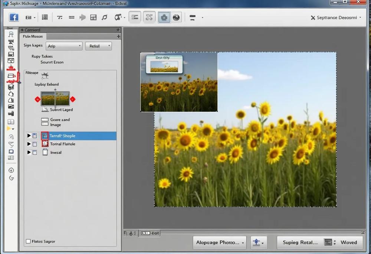Open the small arrow dropdown after the stacked dashes
371x254 pixels.
pyautogui.click(x=202, y=17)
